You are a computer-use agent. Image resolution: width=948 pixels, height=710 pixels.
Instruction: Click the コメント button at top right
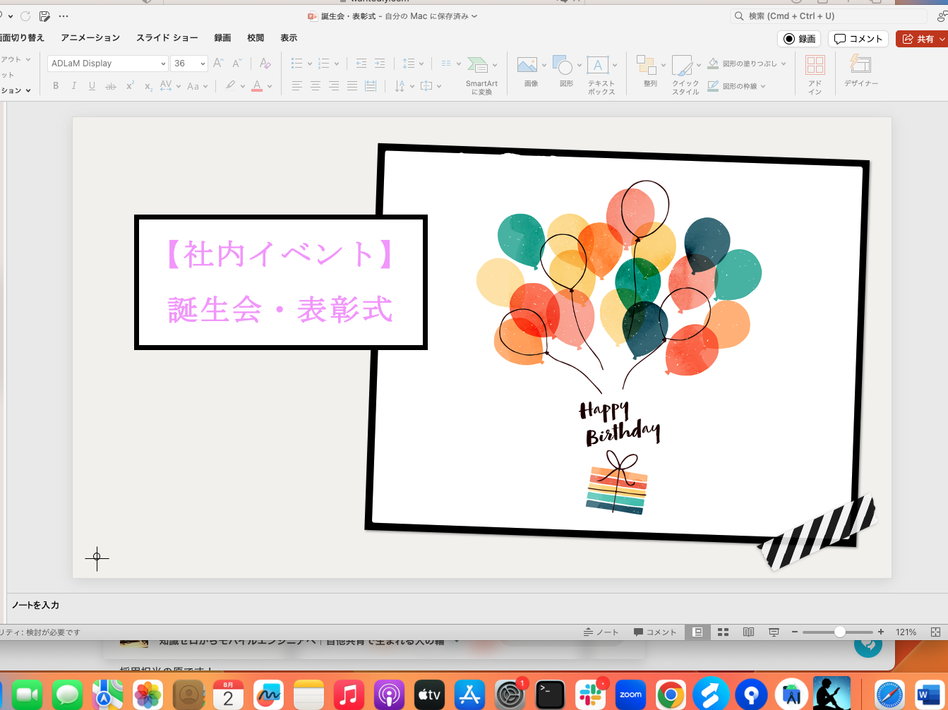858,39
